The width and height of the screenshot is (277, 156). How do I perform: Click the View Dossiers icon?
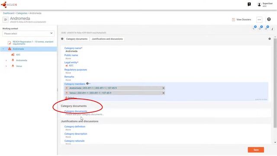pyautogui.click(x=233, y=19)
